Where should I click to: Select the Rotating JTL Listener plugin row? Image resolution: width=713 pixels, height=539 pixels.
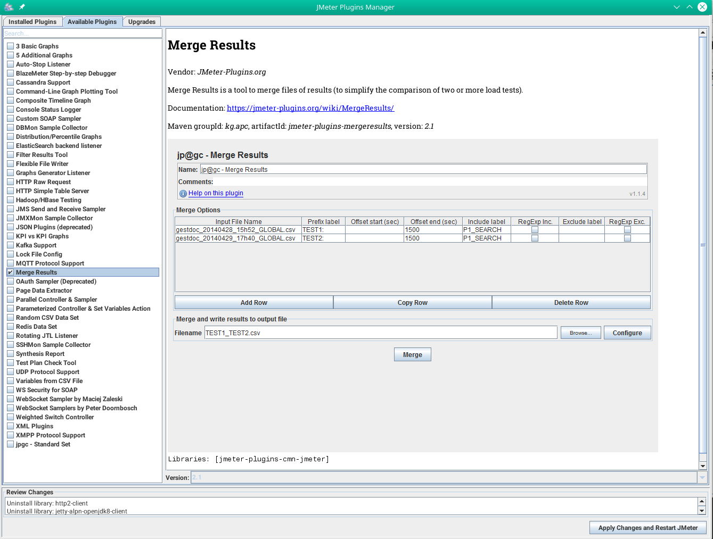pos(83,336)
